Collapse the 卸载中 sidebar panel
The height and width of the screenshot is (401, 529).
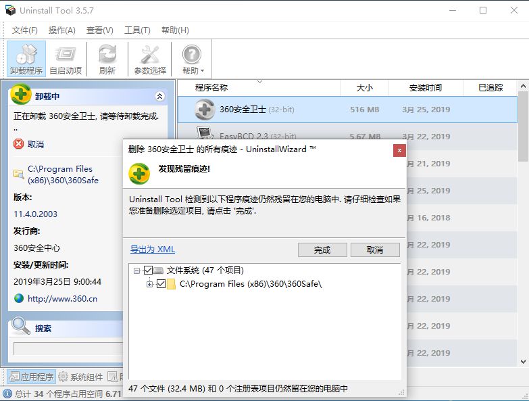159,96
